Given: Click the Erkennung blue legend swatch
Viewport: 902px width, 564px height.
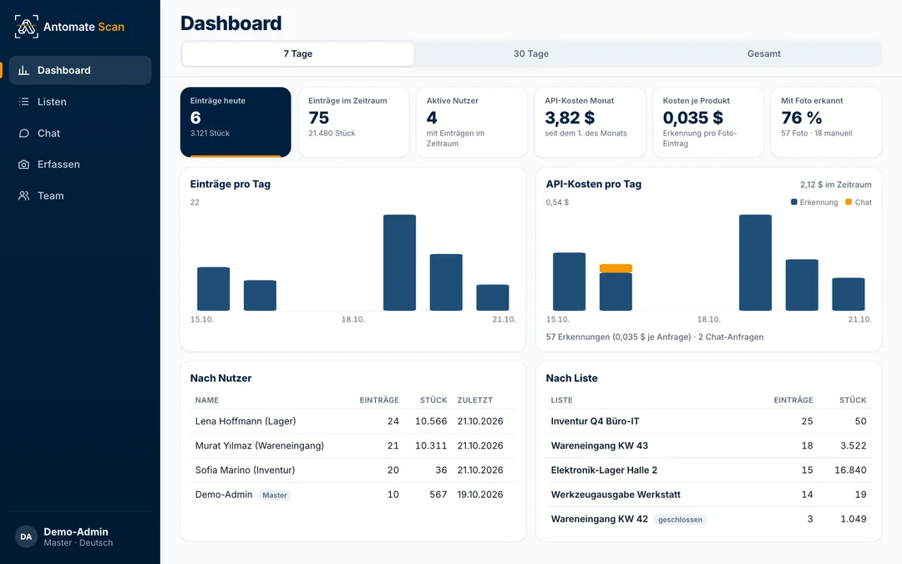Looking at the screenshot, I should coord(794,202).
